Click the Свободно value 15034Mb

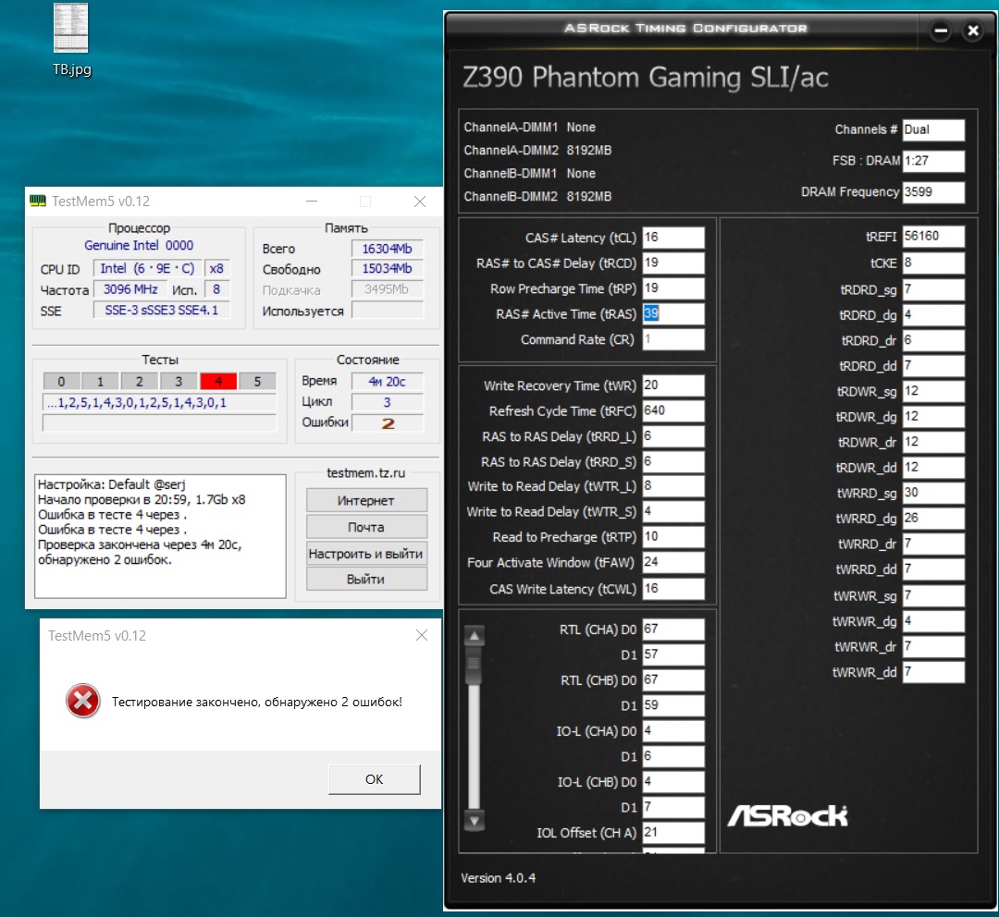click(x=388, y=269)
